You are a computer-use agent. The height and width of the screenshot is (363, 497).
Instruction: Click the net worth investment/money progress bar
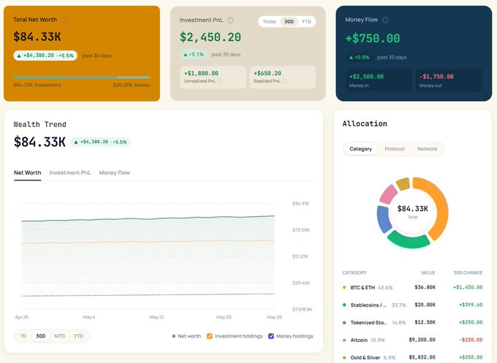click(81, 77)
